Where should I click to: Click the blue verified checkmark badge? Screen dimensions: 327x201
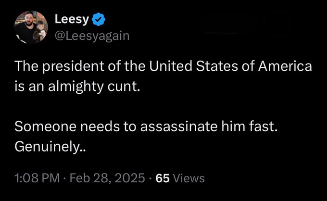tap(99, 19)
